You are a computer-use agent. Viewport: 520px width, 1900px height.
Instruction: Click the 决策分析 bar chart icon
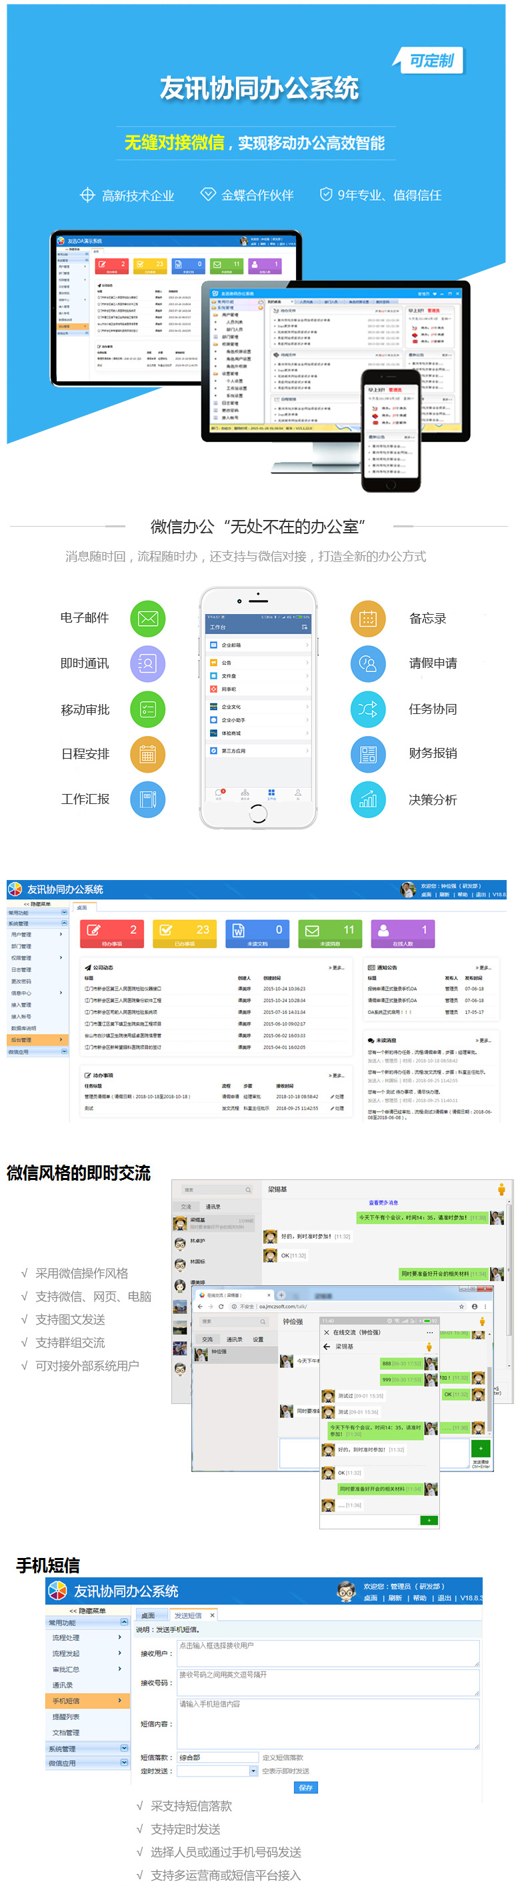coord(368,799)
